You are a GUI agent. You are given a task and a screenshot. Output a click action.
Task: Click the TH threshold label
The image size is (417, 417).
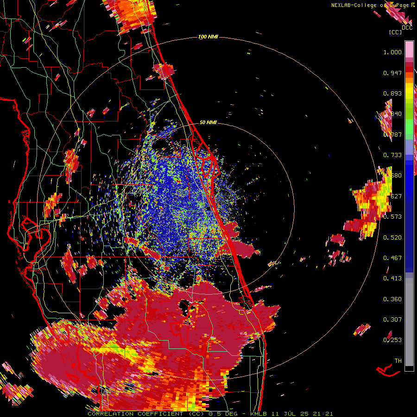[x=398, y=360]
